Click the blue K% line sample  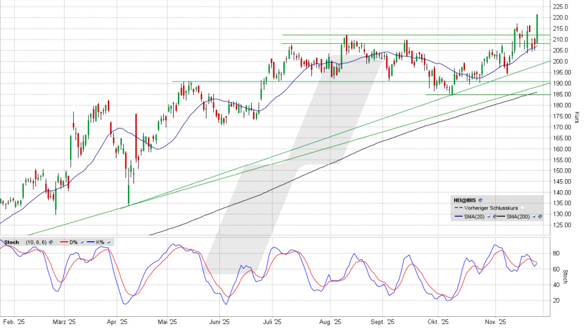tap(91, 242)
